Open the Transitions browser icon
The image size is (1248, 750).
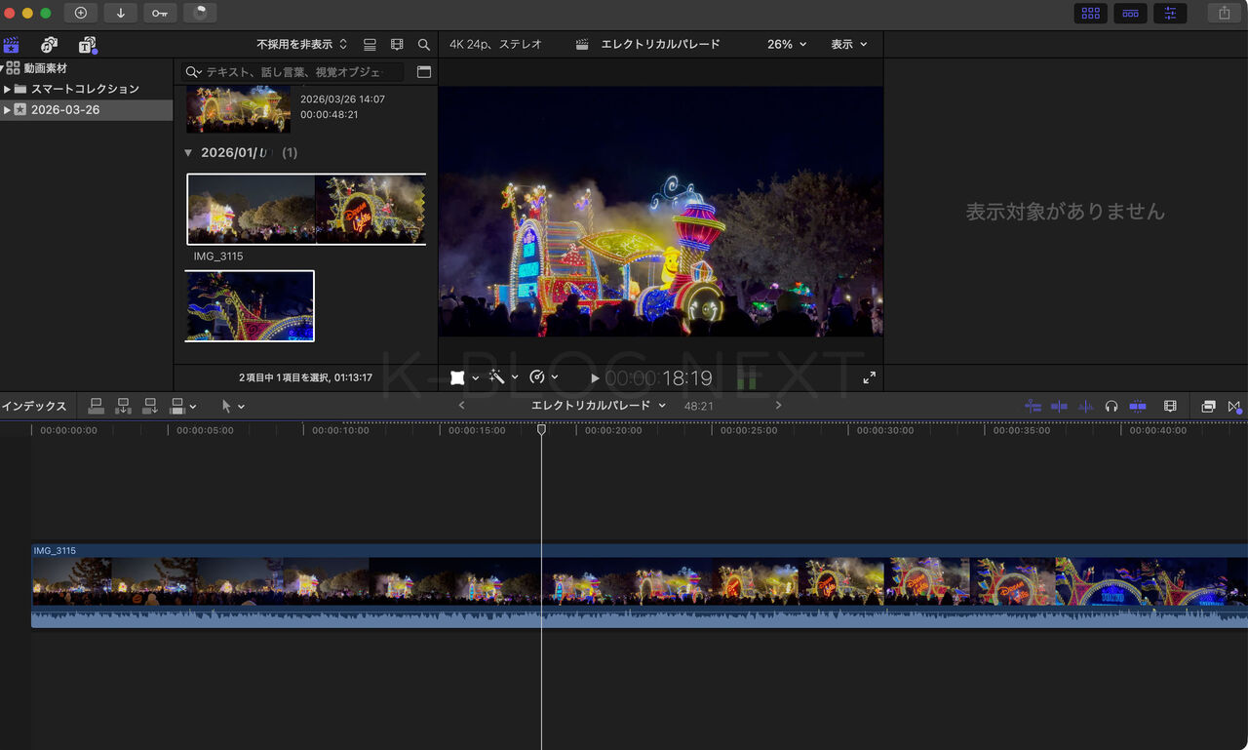pos(1234,406)
